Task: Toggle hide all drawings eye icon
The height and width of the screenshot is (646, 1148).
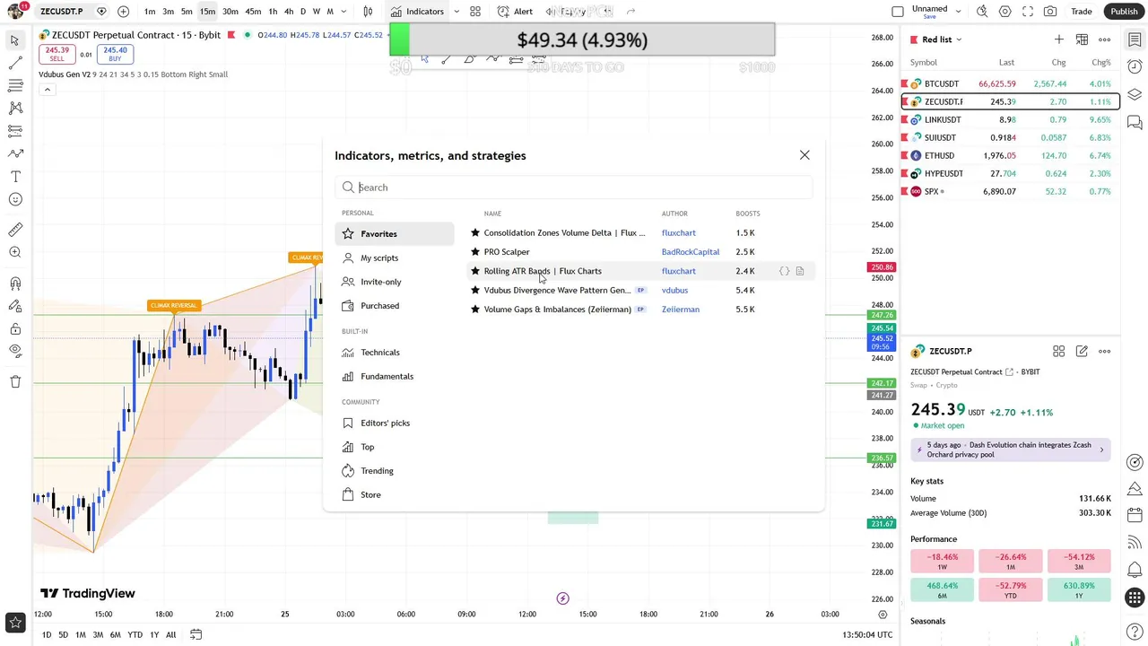Action: coord(15,351)
